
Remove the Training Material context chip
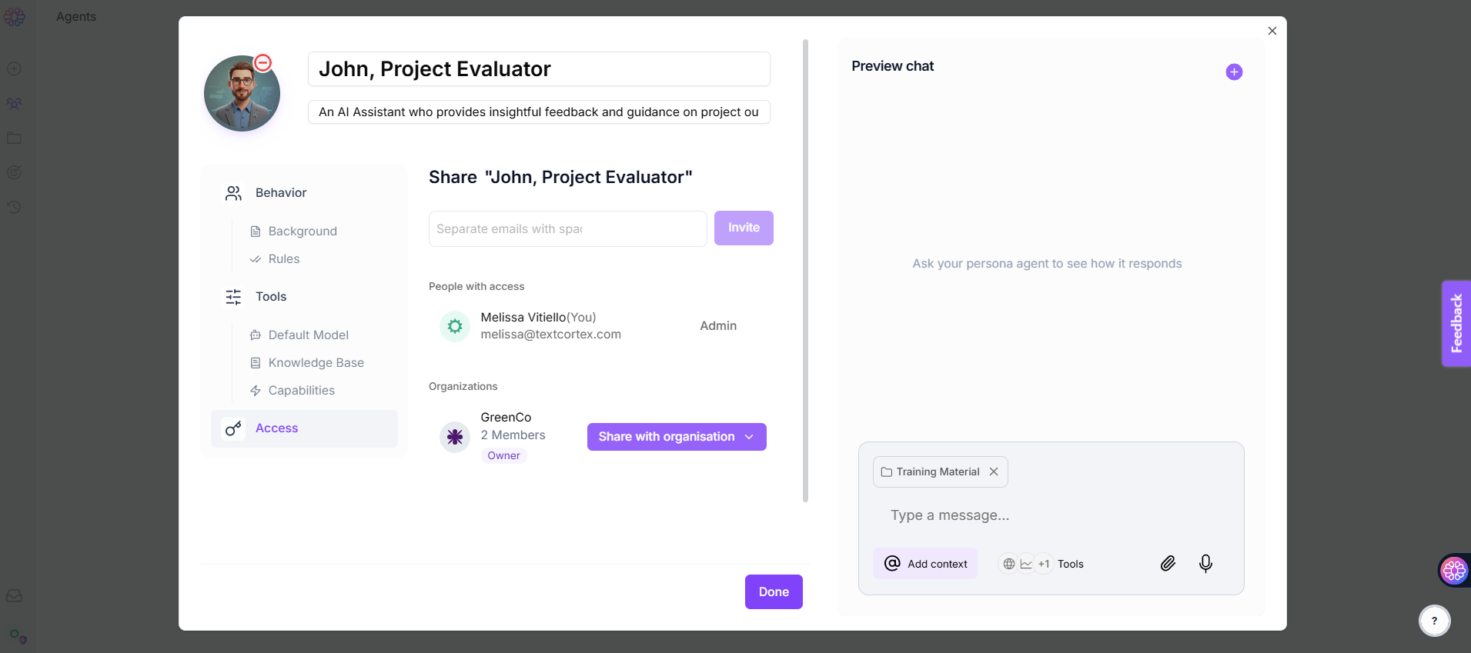[994, 472]
